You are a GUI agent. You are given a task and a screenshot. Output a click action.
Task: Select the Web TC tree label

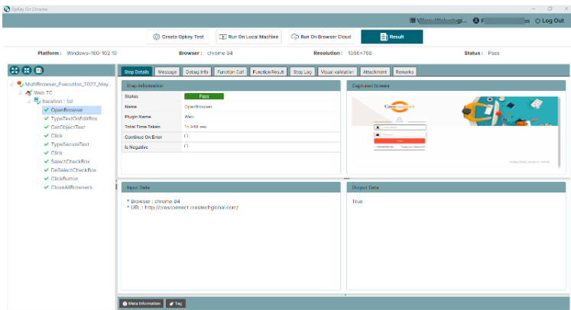coord(43,93)
